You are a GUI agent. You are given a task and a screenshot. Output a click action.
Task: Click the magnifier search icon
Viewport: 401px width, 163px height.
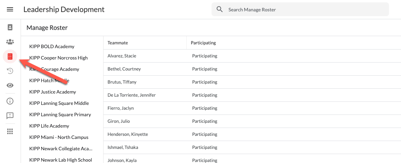click(x=220, y=9)
